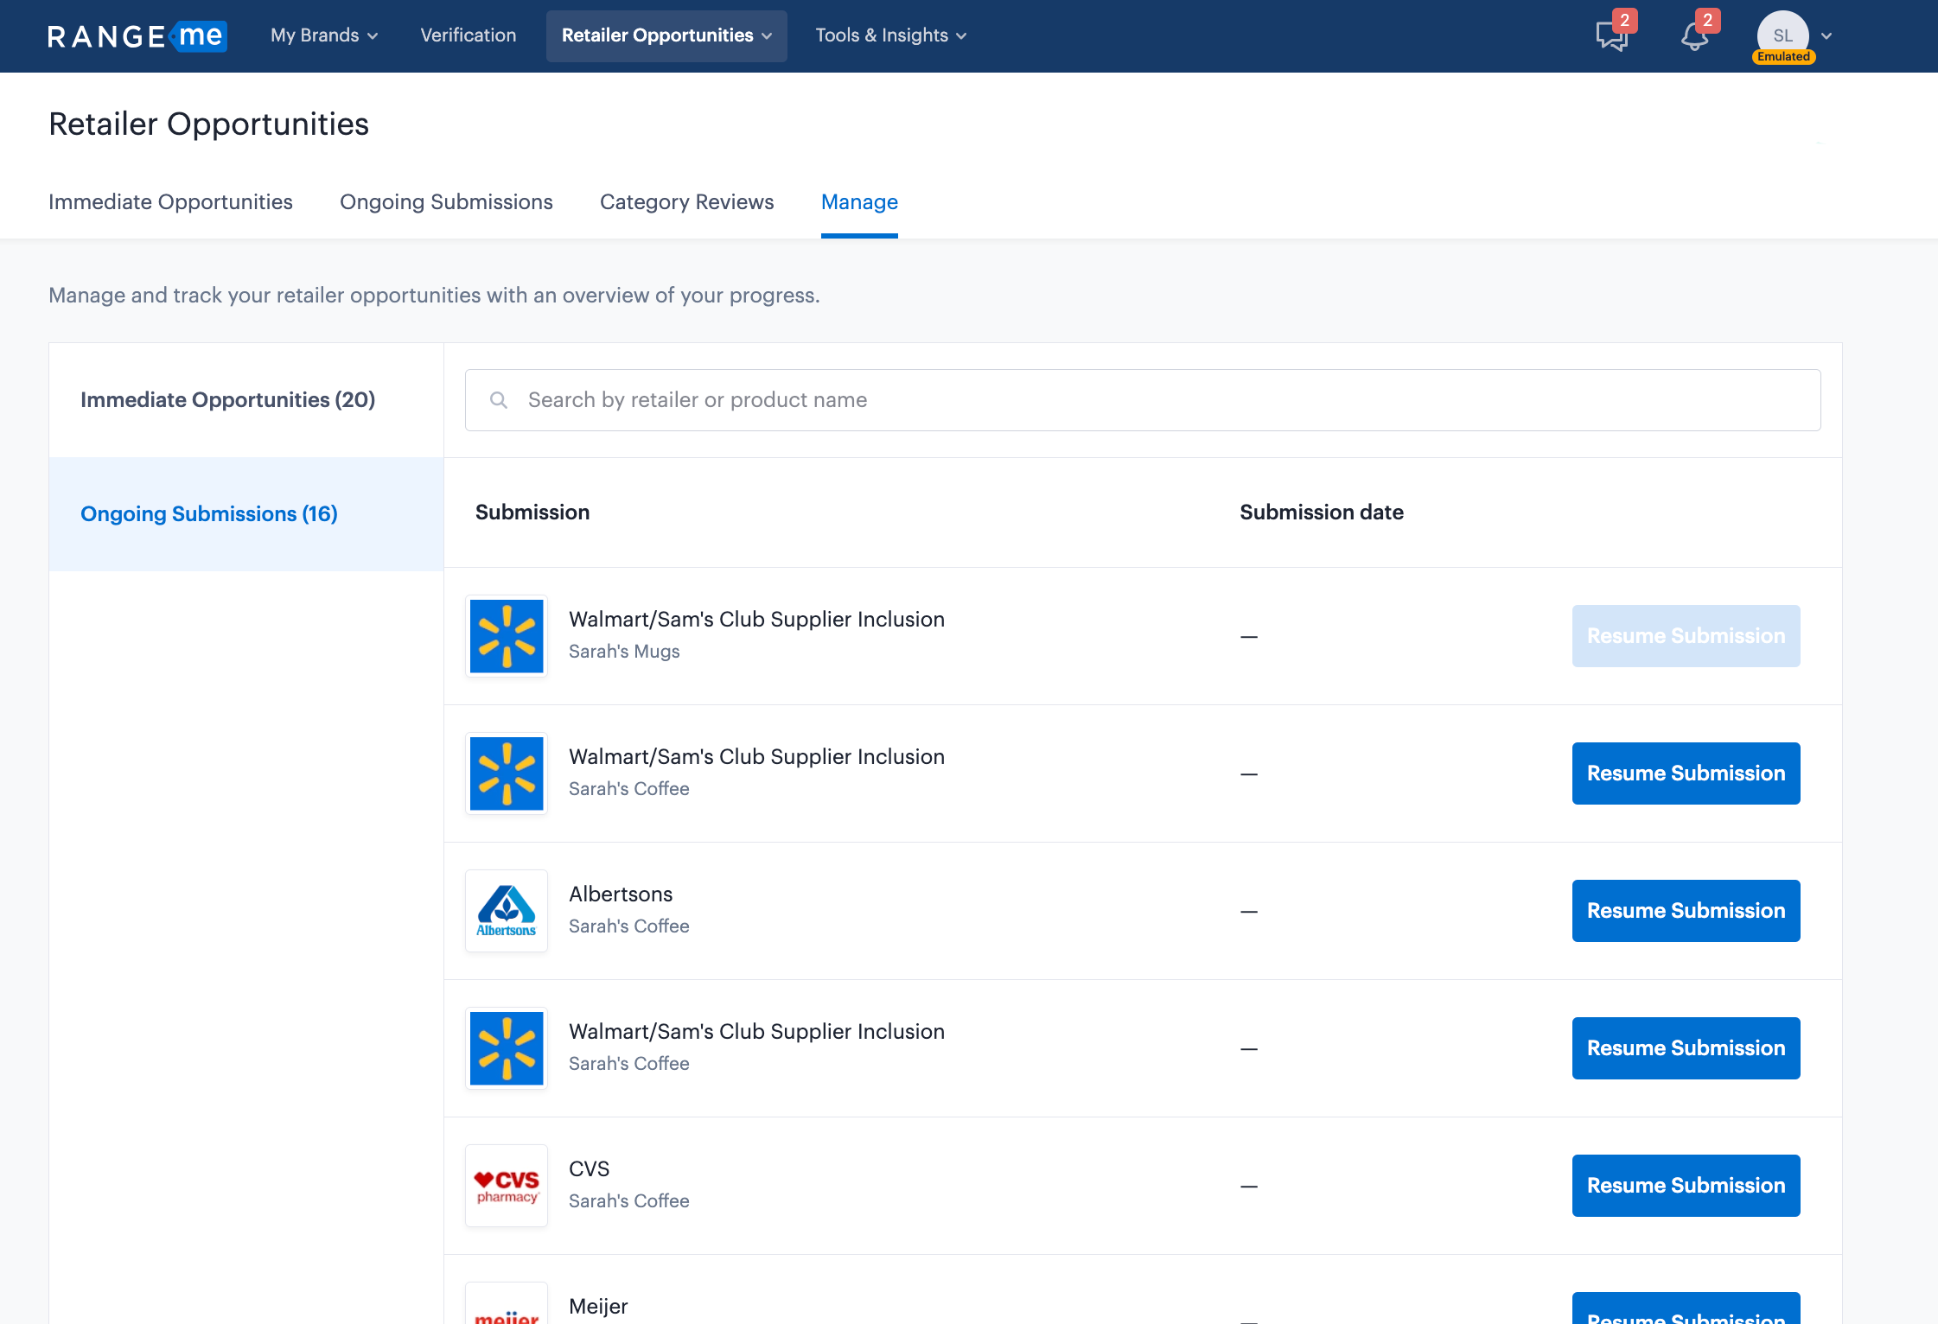
Task: Switch to the Category Reviews tab
Action: point(687,202)
